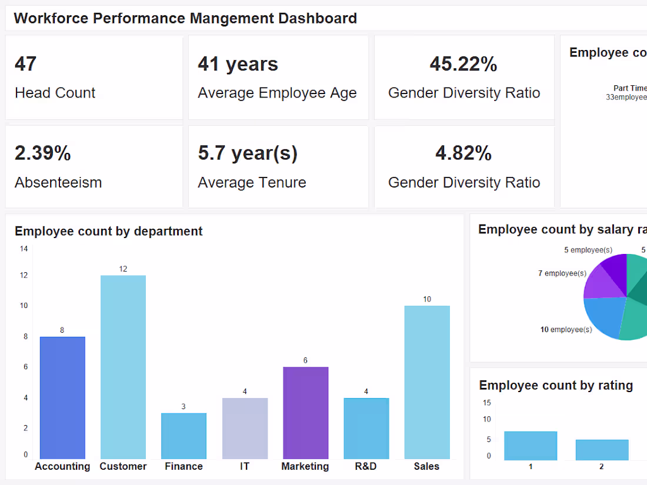Viewport: 647px width, 485px height.
Task: Click the 2.39% Absenteeism card
Action: pyautogui.click(x=94, y=166)
